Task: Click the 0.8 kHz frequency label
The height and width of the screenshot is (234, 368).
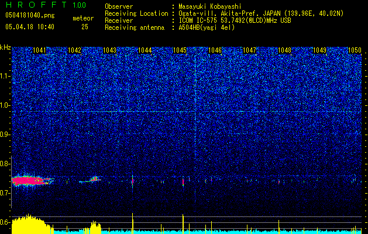Action: [5, 164]
